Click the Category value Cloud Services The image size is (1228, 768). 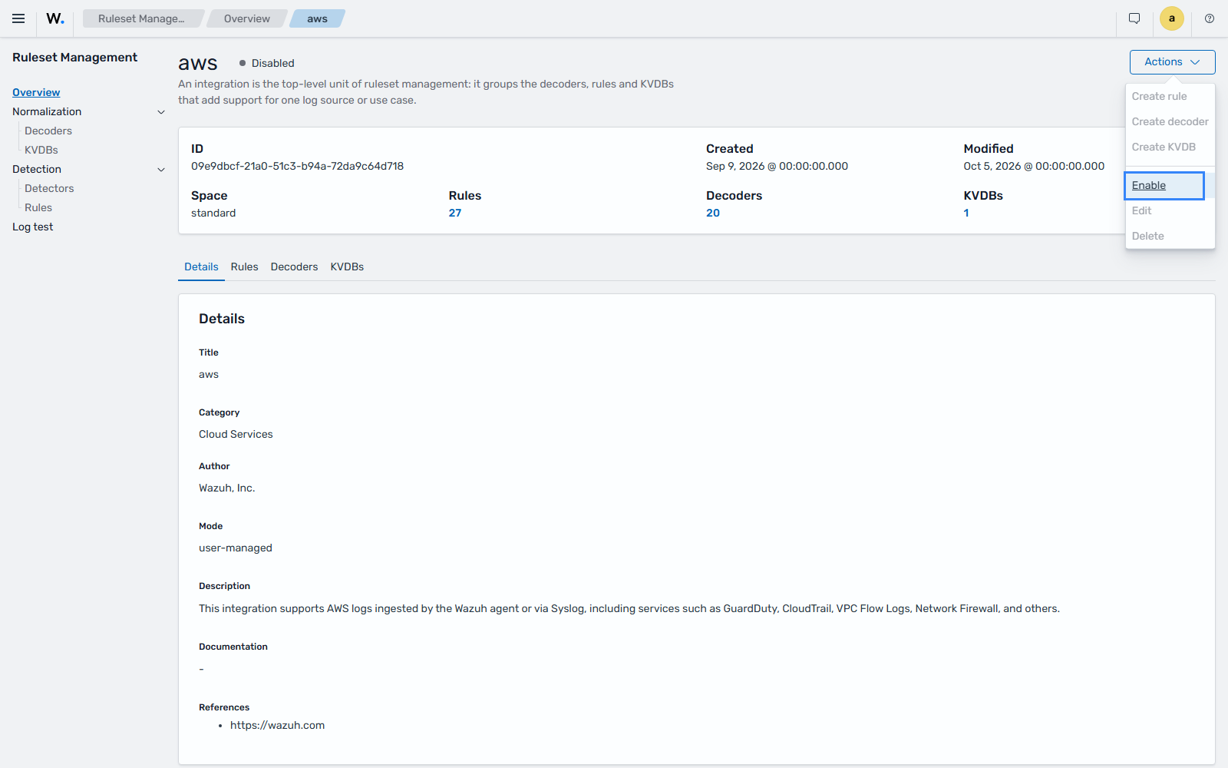pos(236,434)
